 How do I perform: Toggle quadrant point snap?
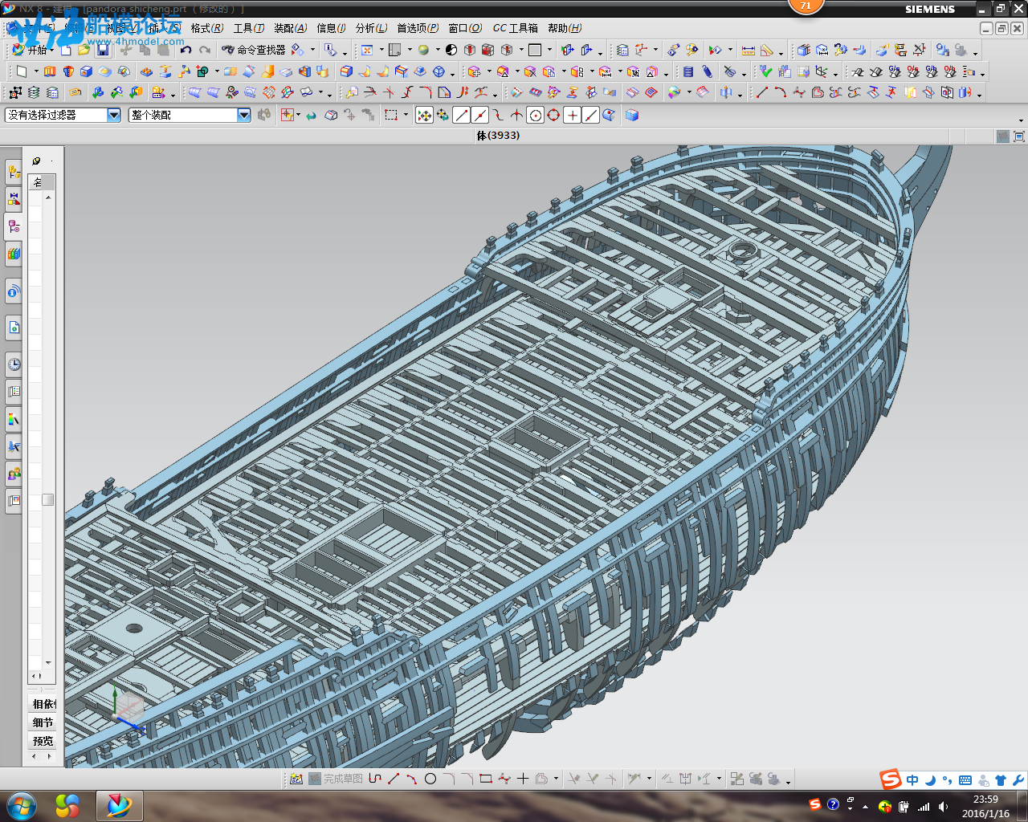point(553,115)
